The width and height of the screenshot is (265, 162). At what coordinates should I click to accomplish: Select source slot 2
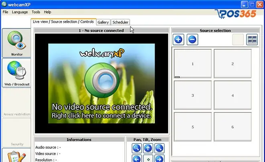coord(232,64)
